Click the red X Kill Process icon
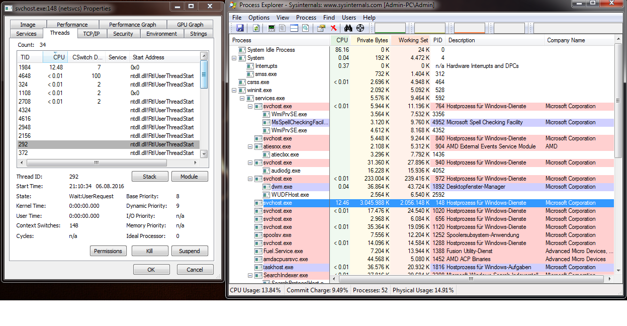 click(333, 28)
